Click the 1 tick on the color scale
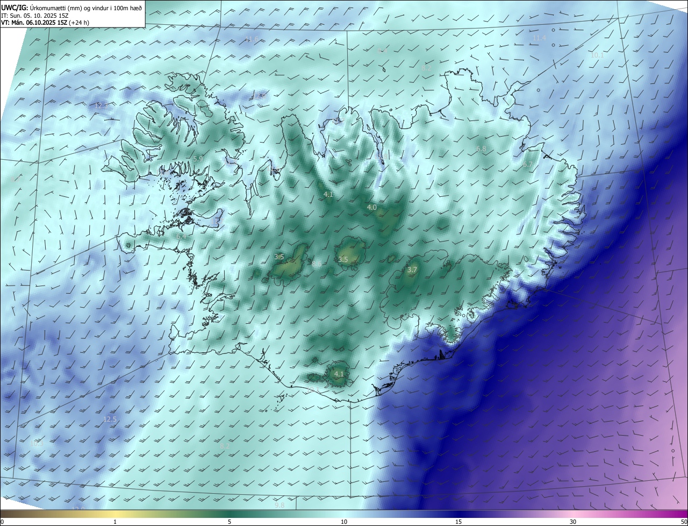 point(115,522)
